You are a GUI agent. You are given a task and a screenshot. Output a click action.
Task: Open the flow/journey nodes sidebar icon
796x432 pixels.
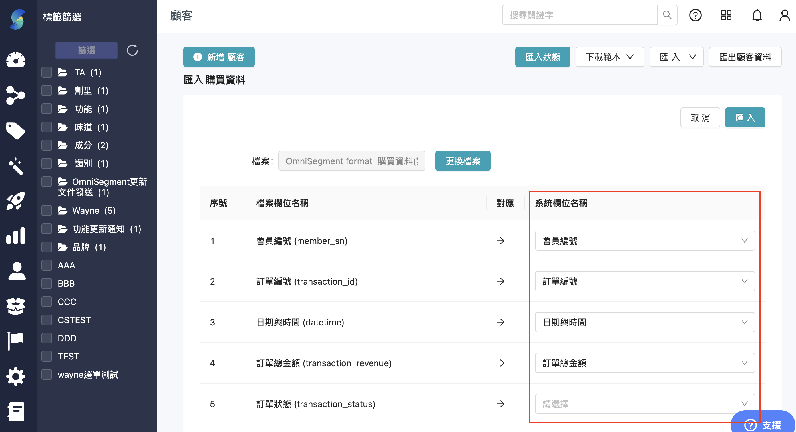[15, 95]
